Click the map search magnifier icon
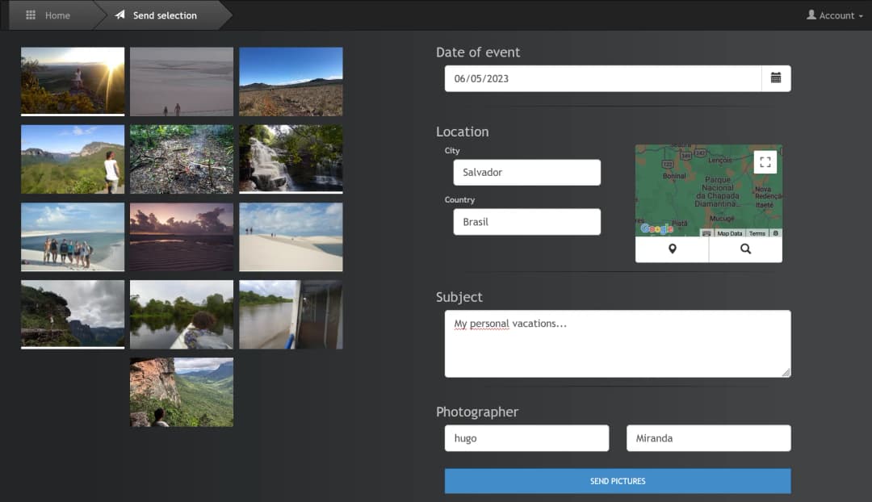872x502 pixels. click(x=745, y=249)
